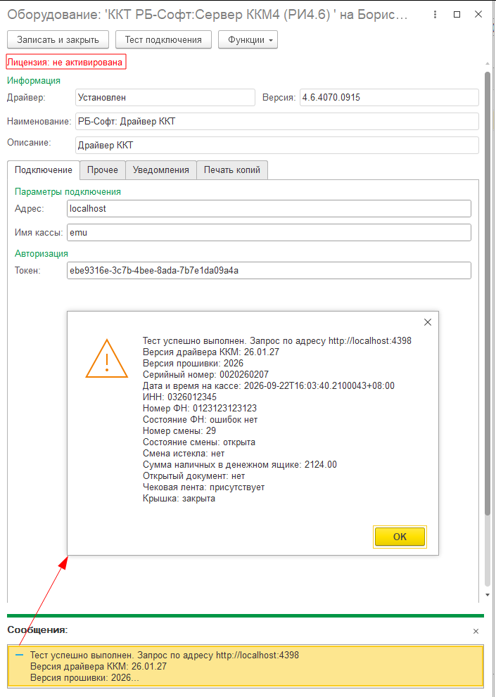This screenshot has height=697, width=496.
Task: Maximize the equipment window
Action: click(x=457, y=15)
